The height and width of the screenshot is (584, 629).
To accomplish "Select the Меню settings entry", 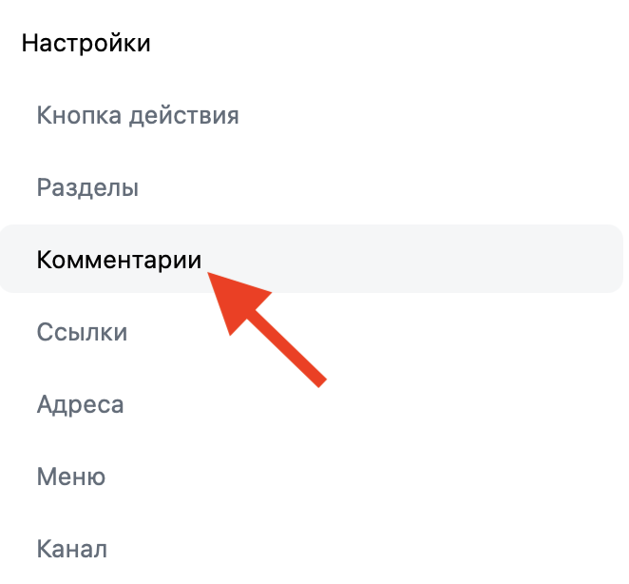I will pyautogui.click(x=70, y=477).
